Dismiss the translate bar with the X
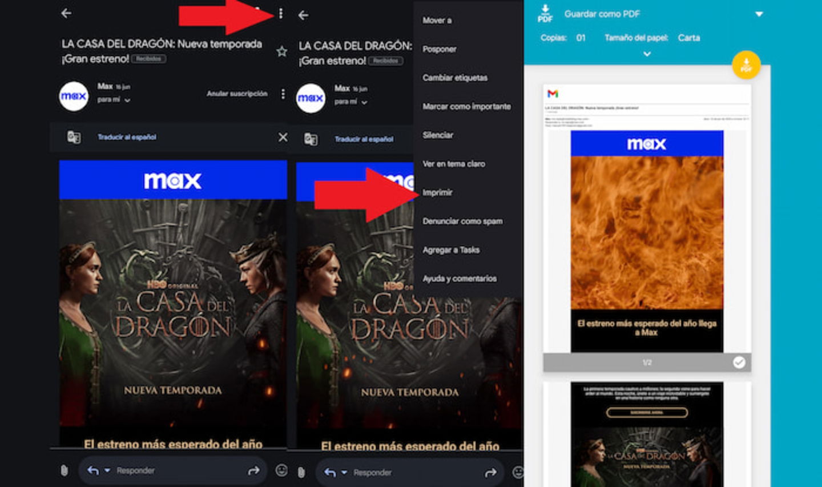Screen dimensions: 822x487 (x=283, y=137)
